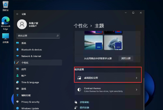Minimize the Settings window
The height and width of the screenshot is (110, 163).
pos(126,13)
